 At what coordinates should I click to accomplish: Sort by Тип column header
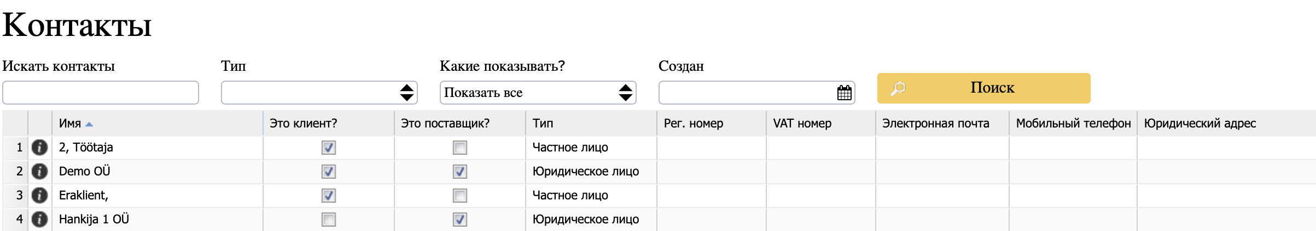point(543,124)
